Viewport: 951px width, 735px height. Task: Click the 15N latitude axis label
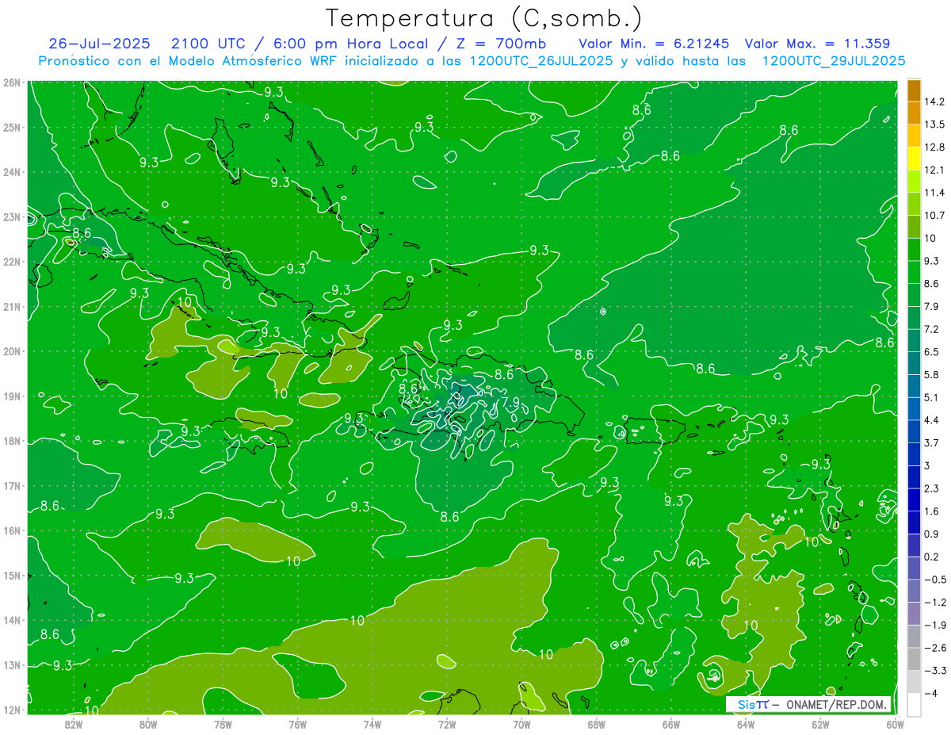[x=13, y=576]
